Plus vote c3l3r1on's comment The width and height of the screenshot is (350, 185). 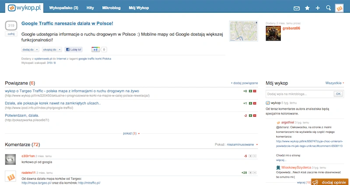250,156
